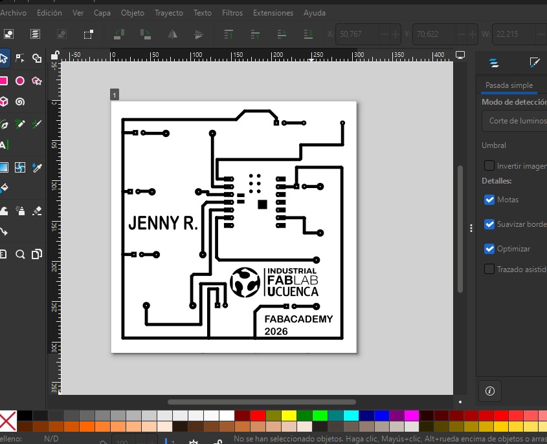This screenshot has height=444, width=547.
Task: Open the Ayuda menu
Action: click(315, 13)
